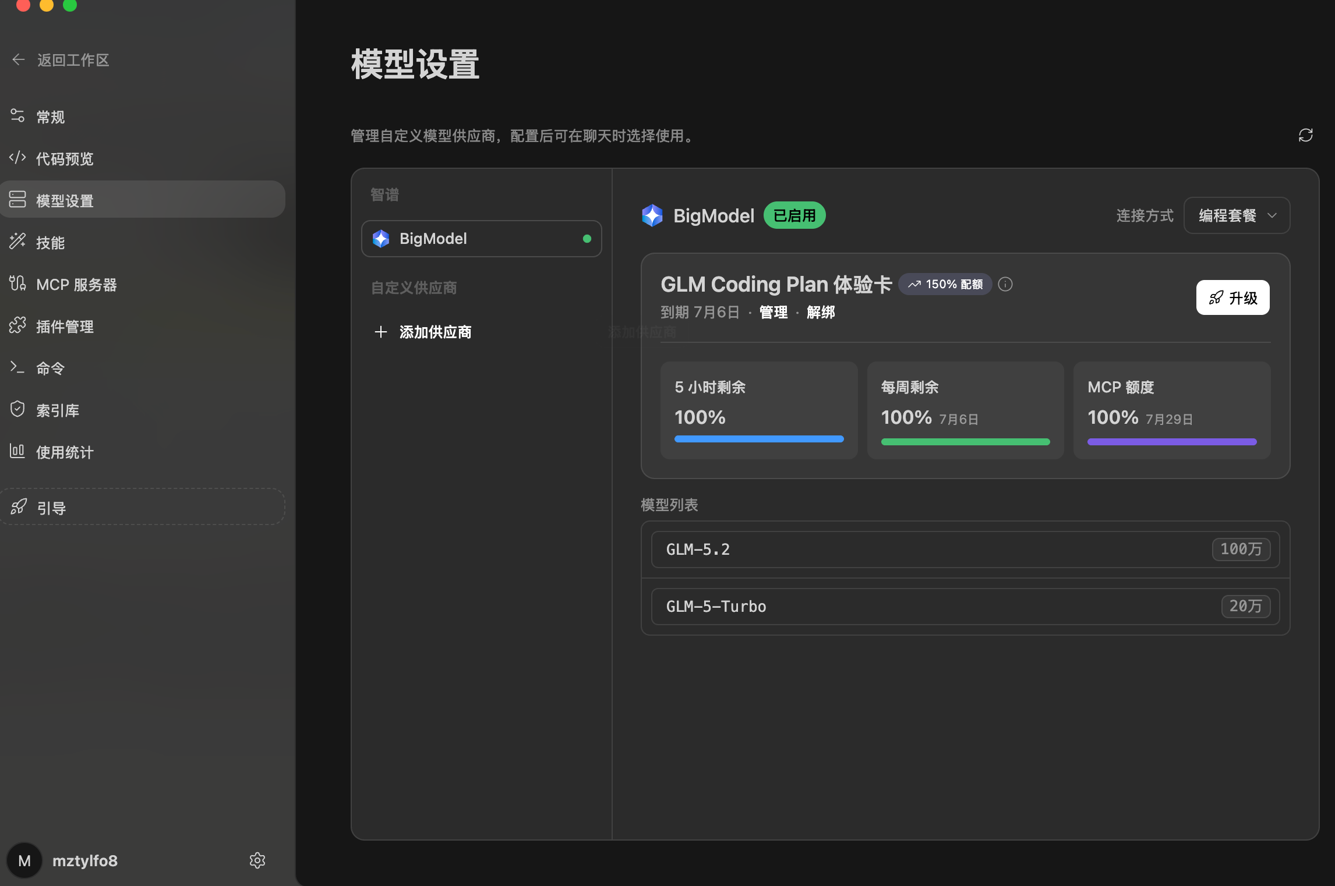Select the GLM-5.2 model row

click(x=966, y=550)
